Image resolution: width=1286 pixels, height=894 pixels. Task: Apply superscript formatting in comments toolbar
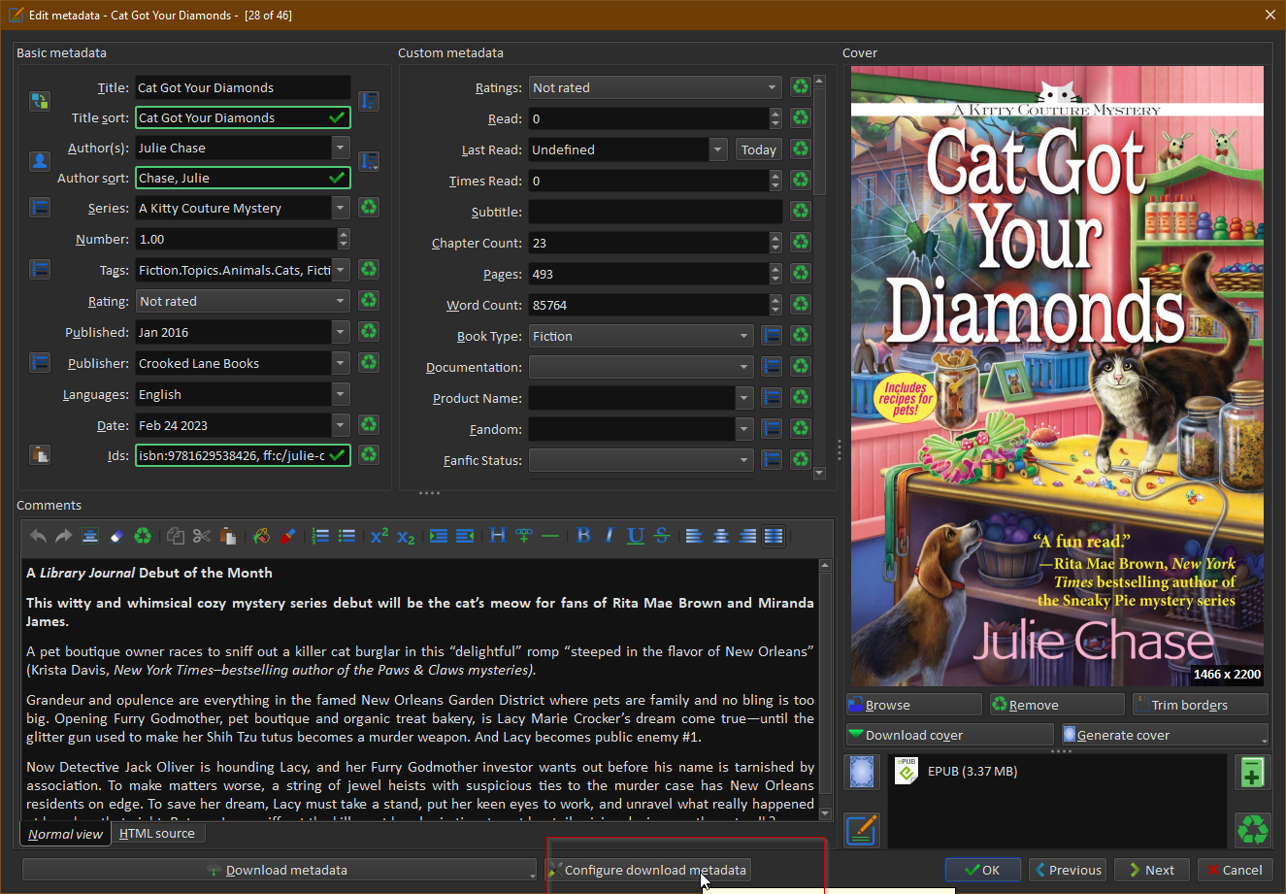379,536
